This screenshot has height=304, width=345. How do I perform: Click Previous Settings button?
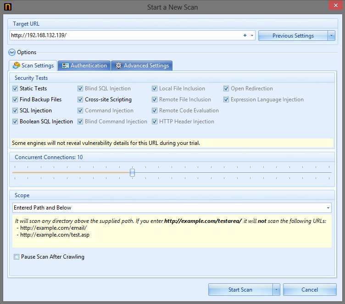293,36
